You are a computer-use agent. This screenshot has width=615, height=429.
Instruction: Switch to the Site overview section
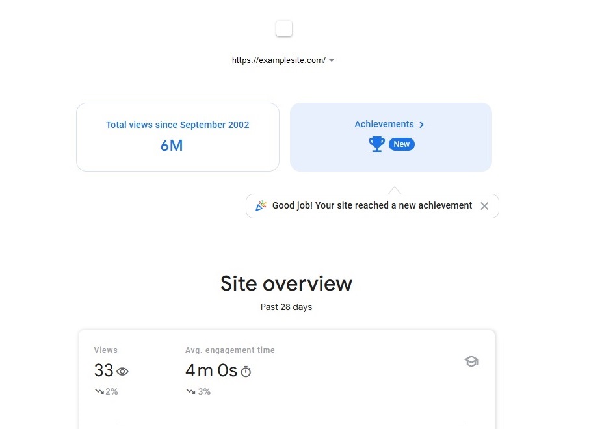point(286,283)
